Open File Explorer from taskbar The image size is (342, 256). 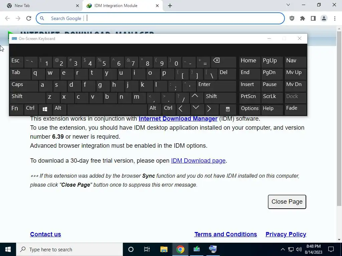[164, 249]
